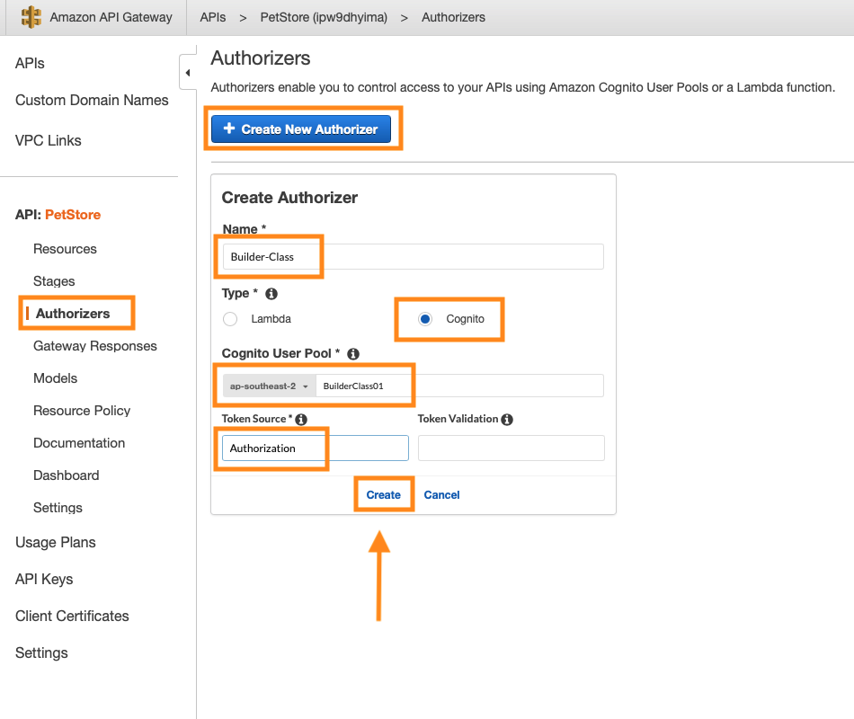Go to APIs in the breadcrumb
854x719 pixels.
tap(213, 17)
